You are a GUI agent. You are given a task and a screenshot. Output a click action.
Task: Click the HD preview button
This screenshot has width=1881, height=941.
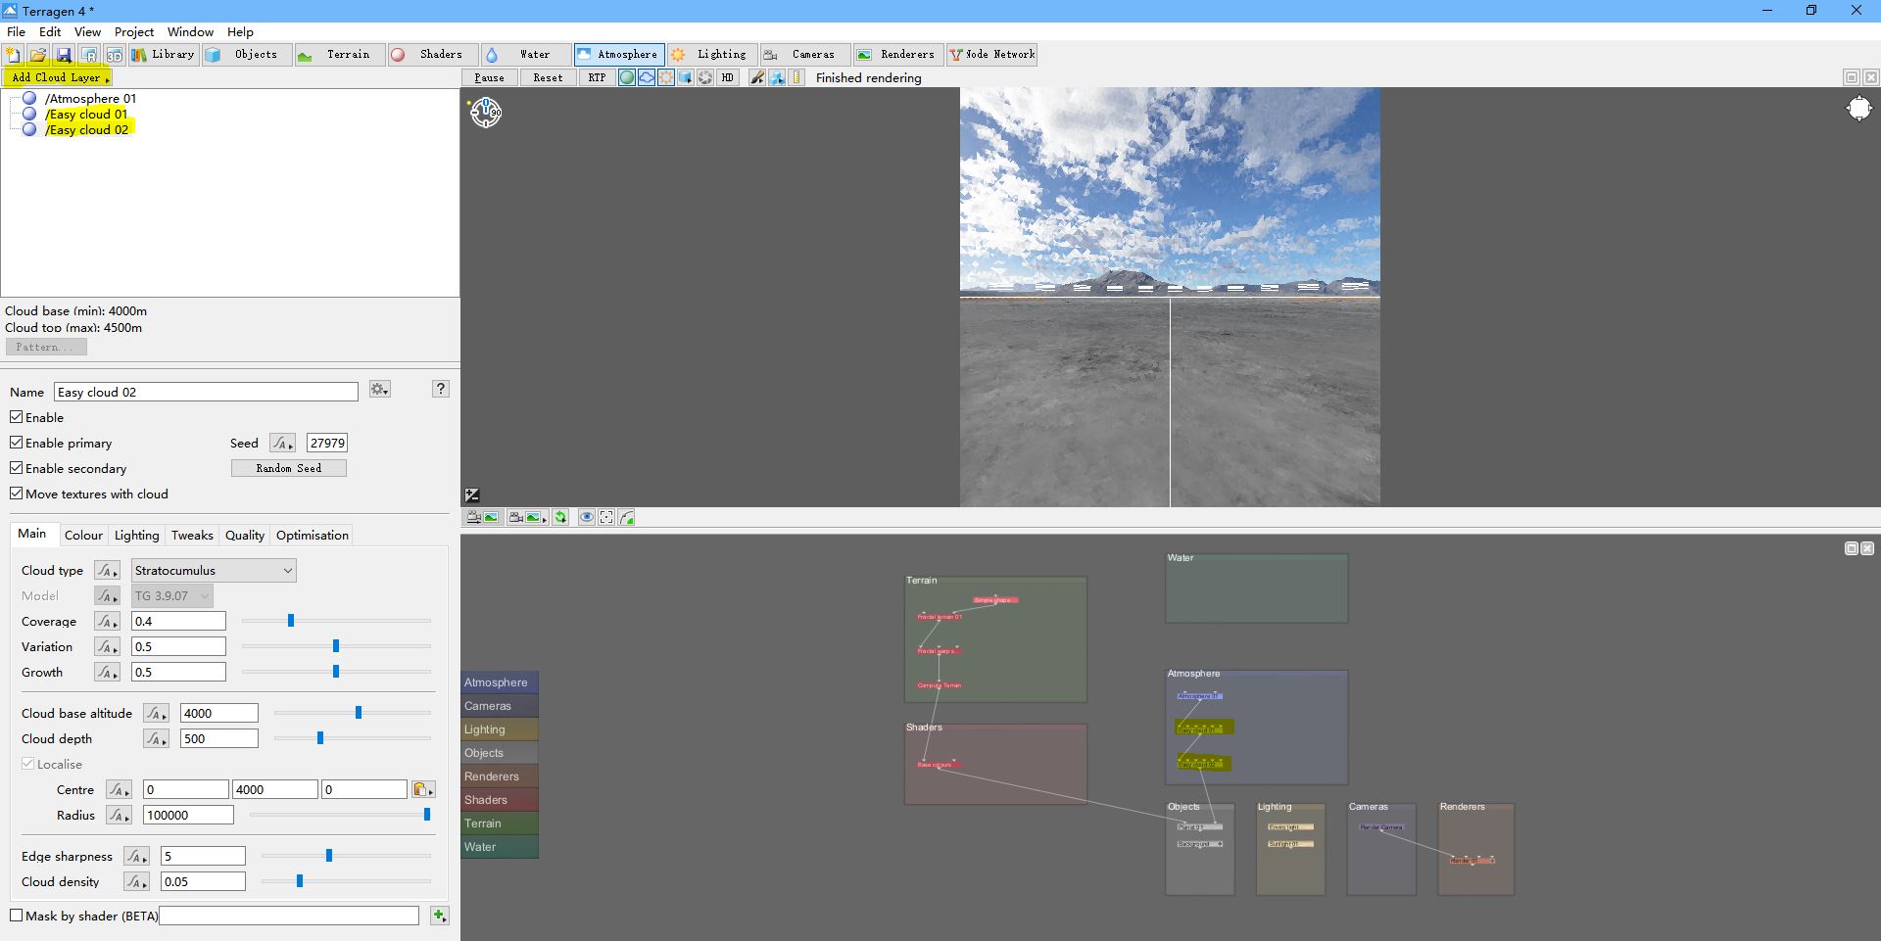[x=727, y=78]
